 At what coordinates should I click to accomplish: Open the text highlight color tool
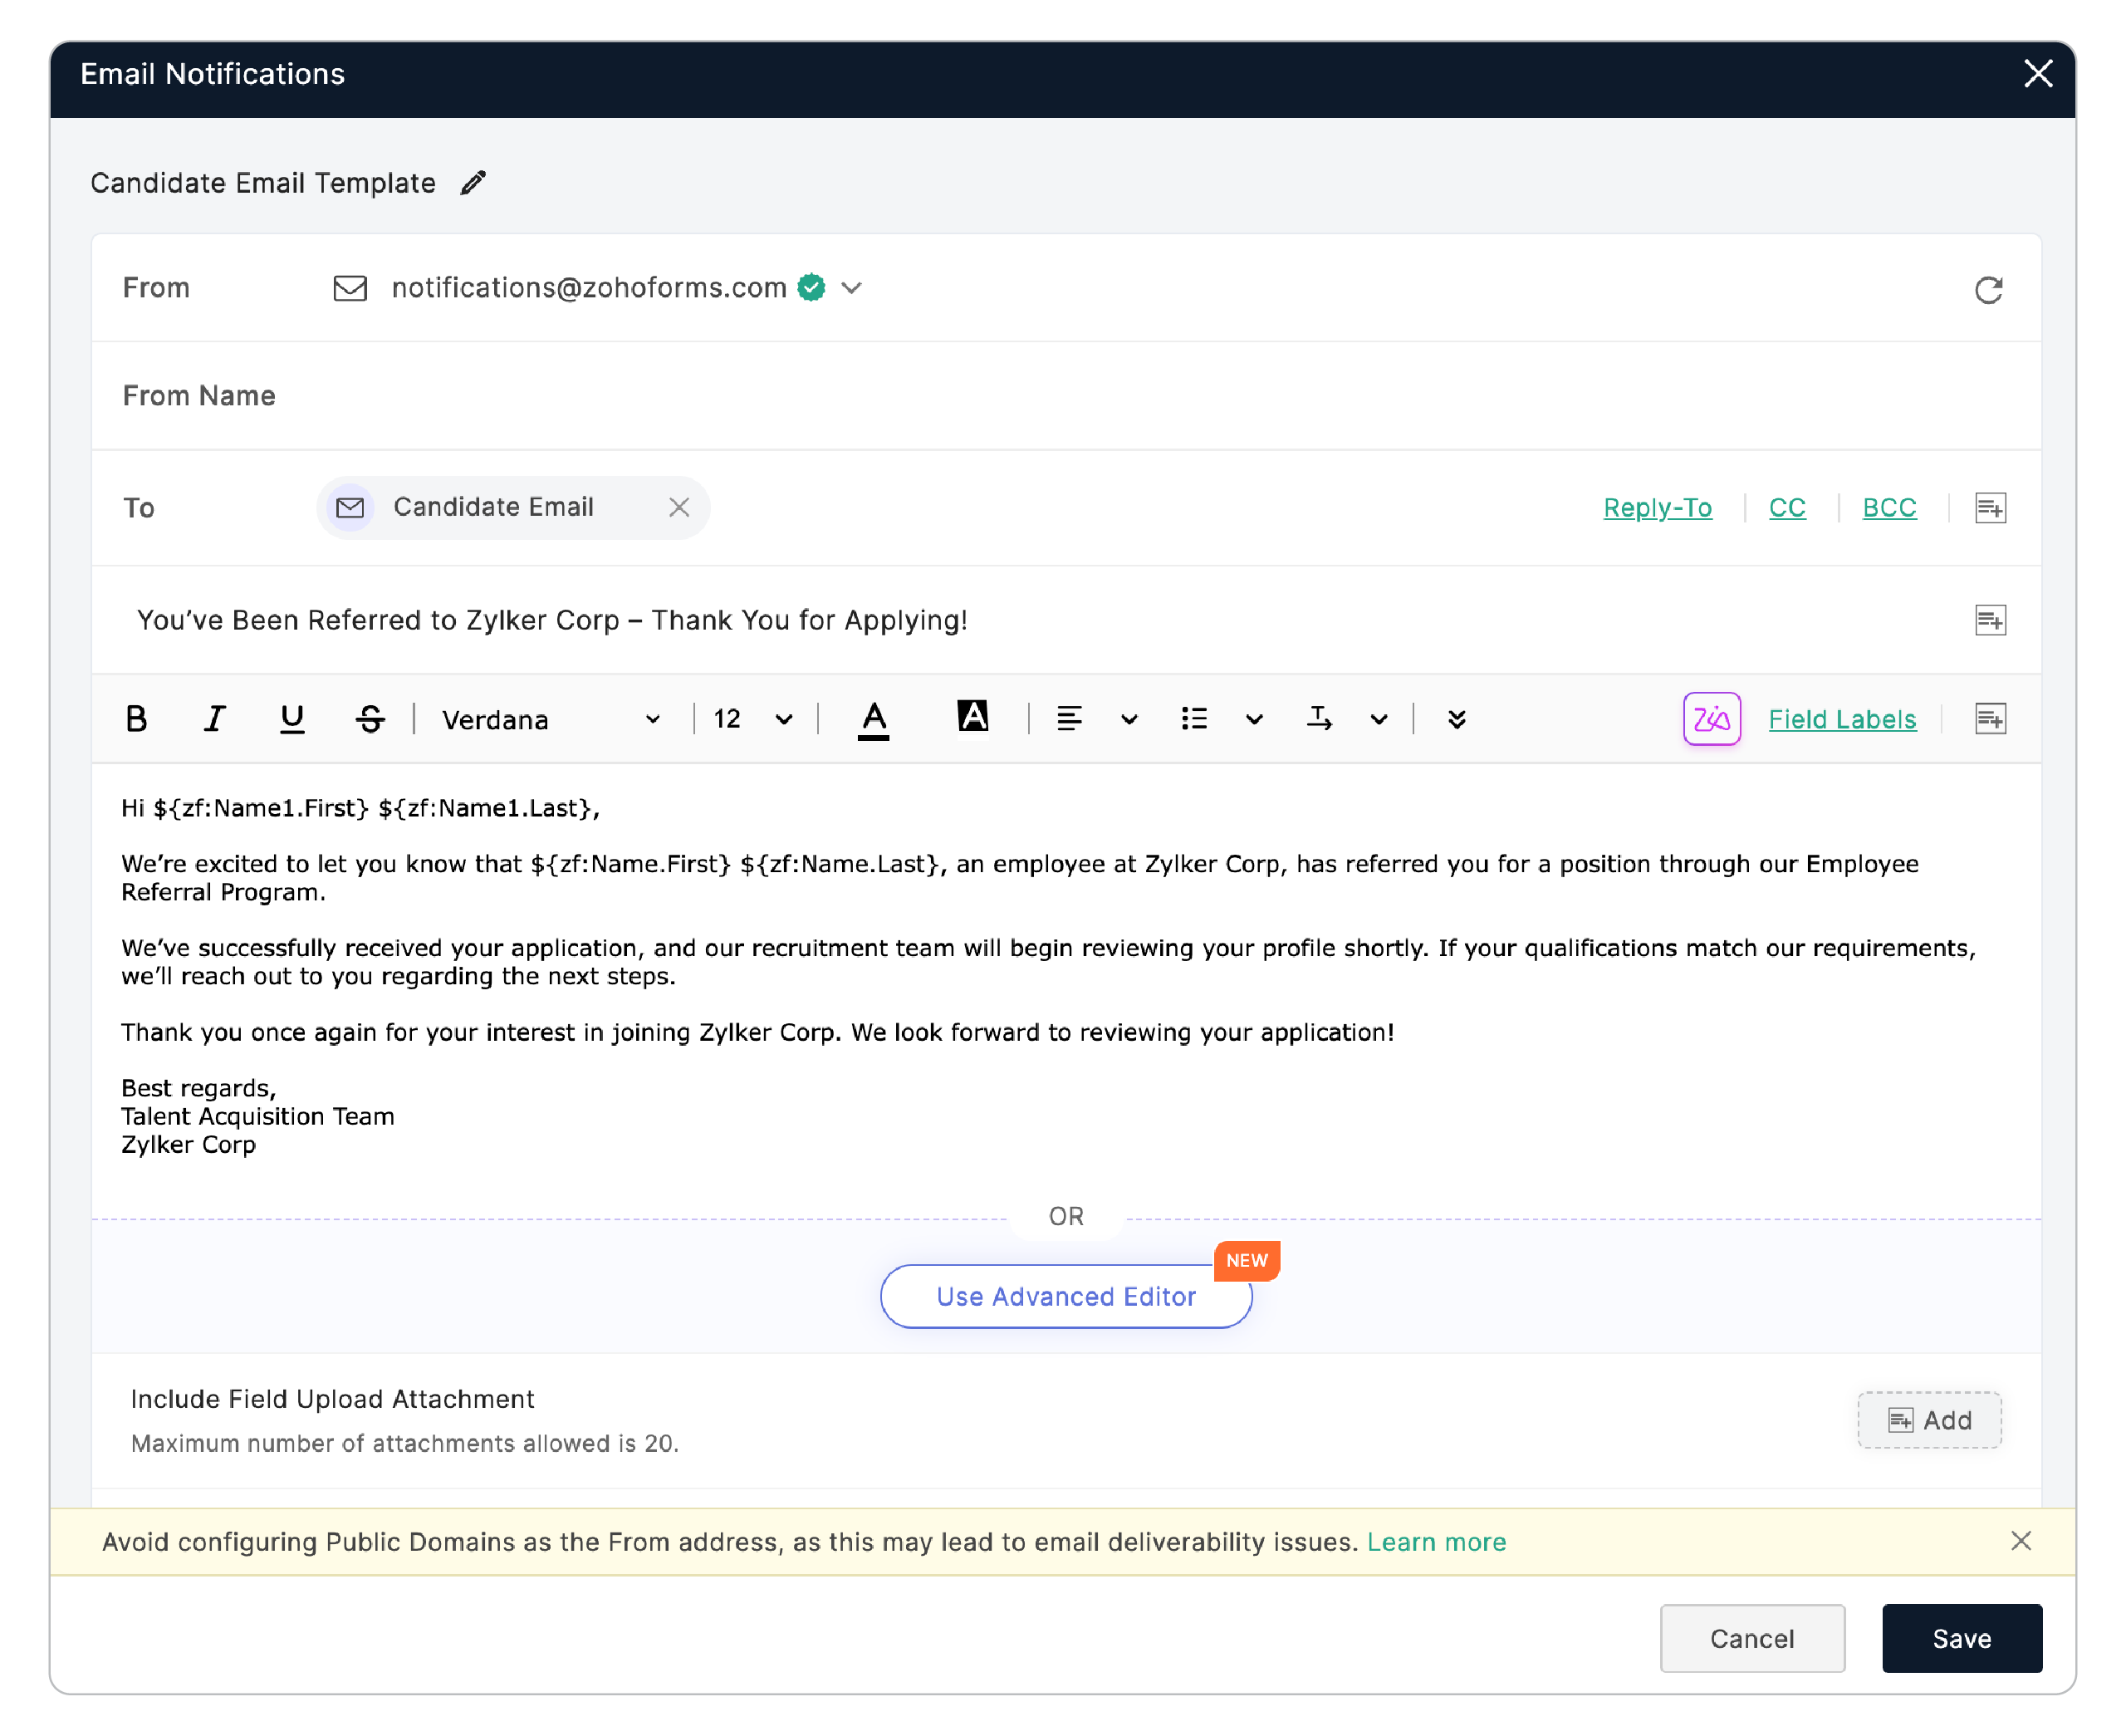(x=972, y=716)
